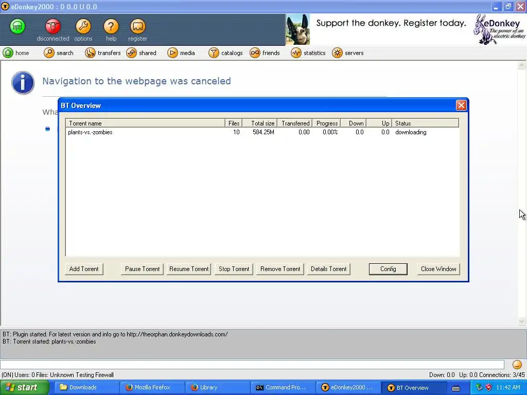Screen dimensions: 527x395
Task: Sort by Down column header
Action: (x=353, y=123)
